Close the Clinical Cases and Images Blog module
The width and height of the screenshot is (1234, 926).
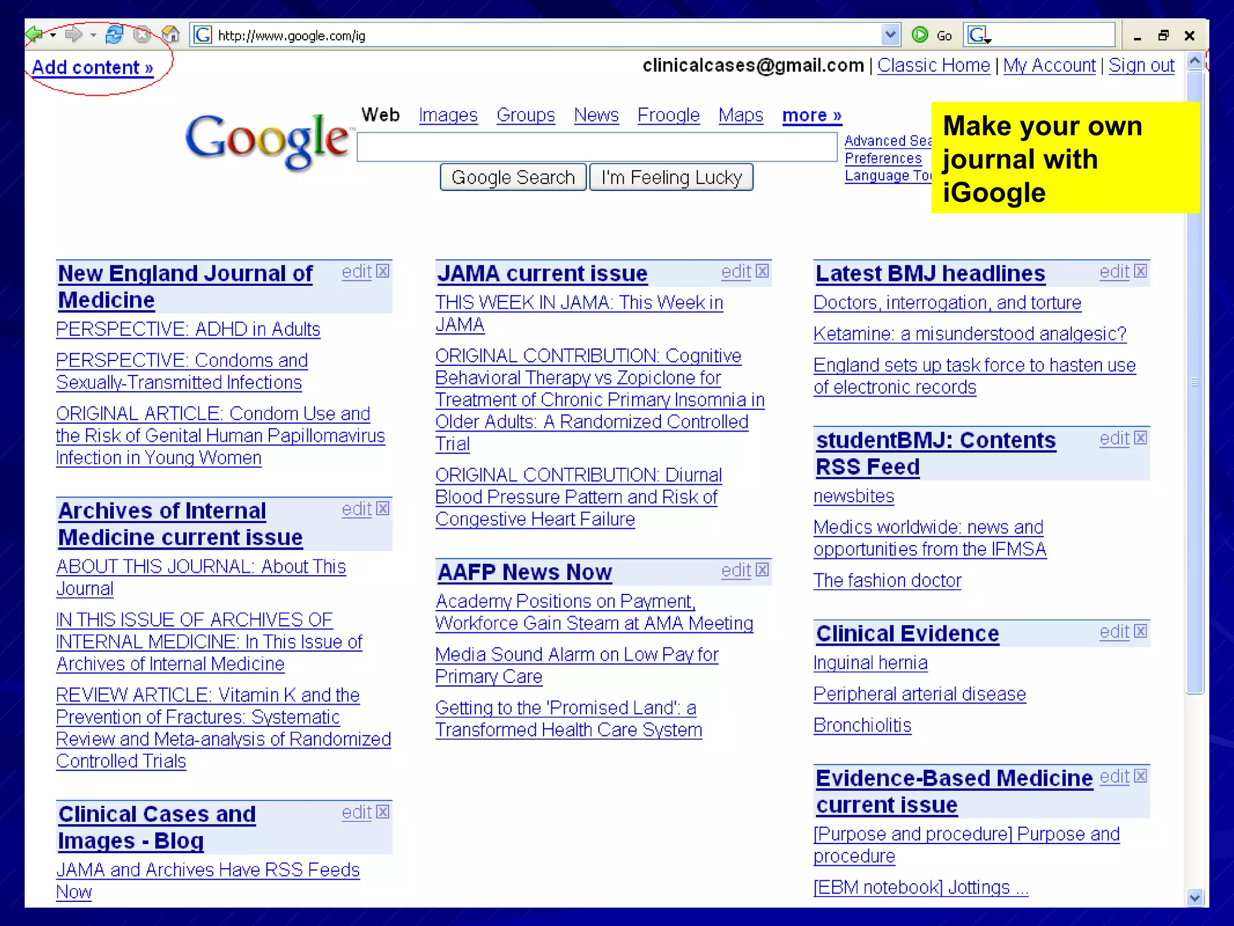[x=383, y=812]
